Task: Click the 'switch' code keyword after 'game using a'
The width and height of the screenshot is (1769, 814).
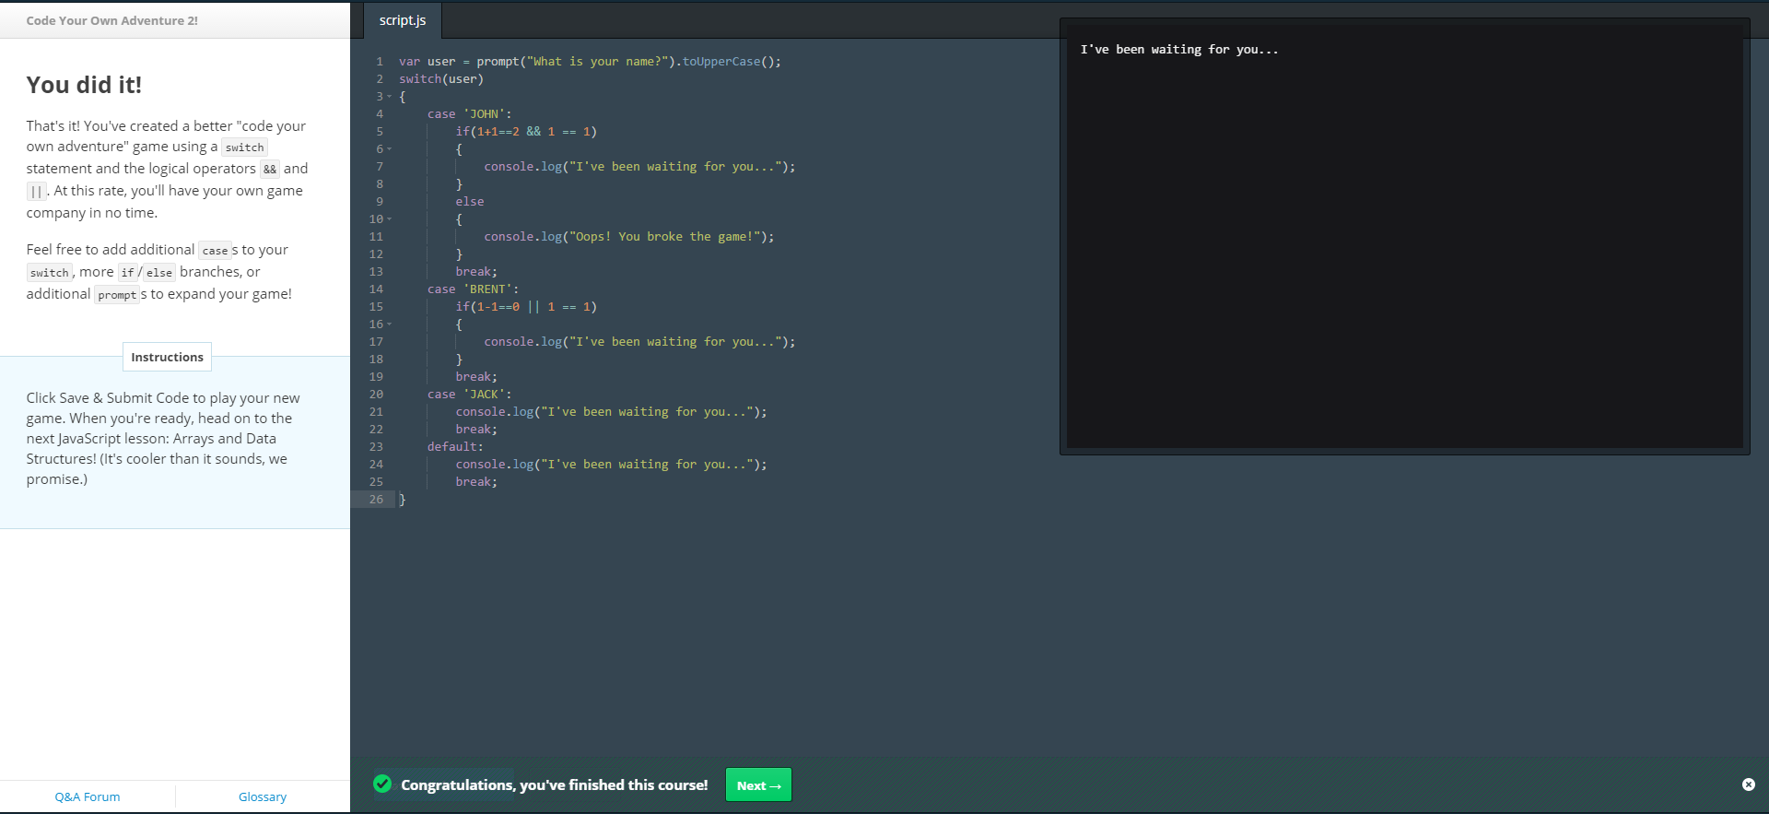Action: point(244,147)
